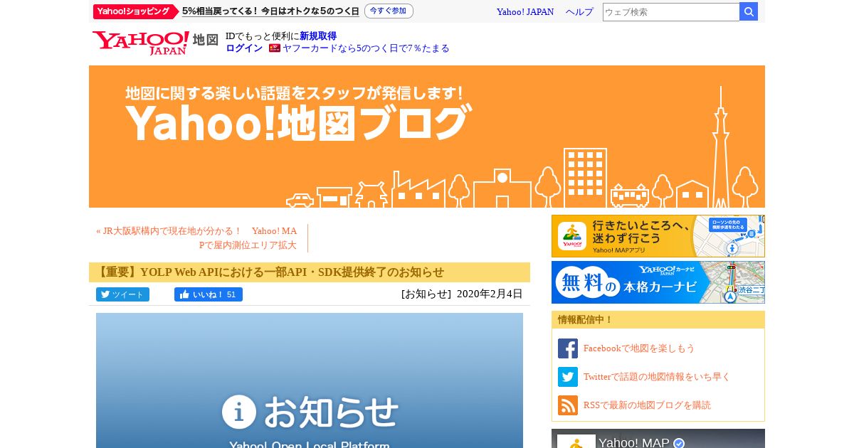This screenshot has width=854, height=448.
Task: Open the Yahoo! JAPAN top link
Action: click(x=525, y=12)
